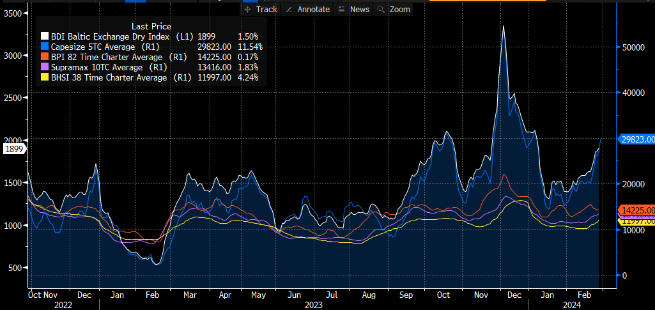
Task: Click the 2023 year label
Action: [314, 305]
